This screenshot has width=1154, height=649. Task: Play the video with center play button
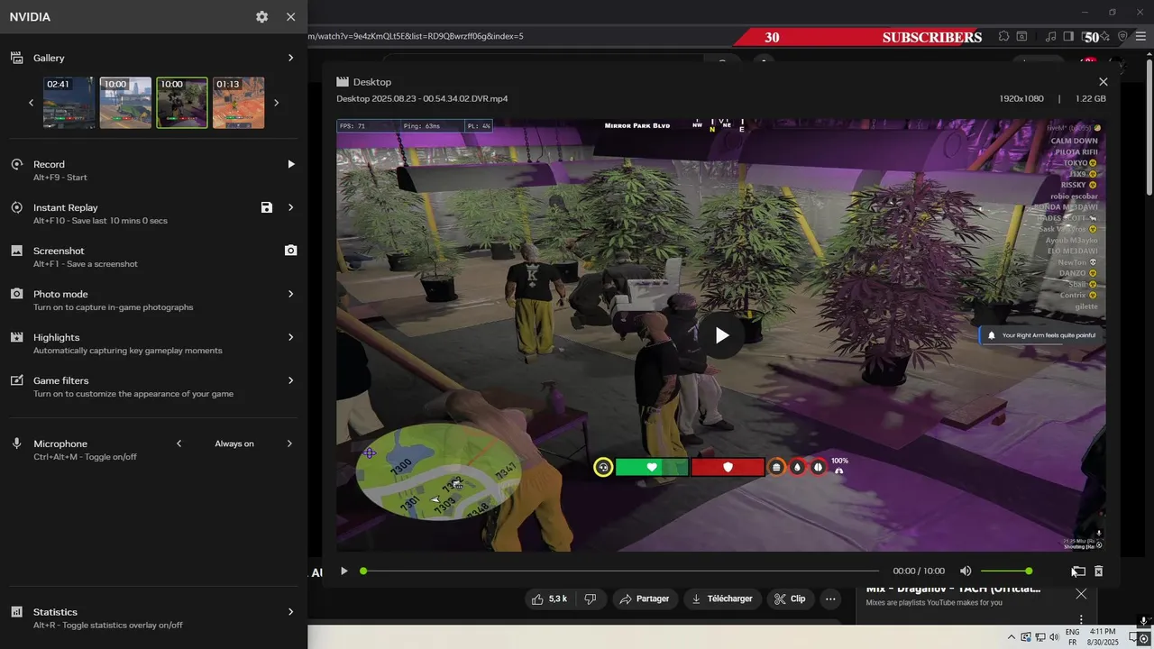point(721,335)
